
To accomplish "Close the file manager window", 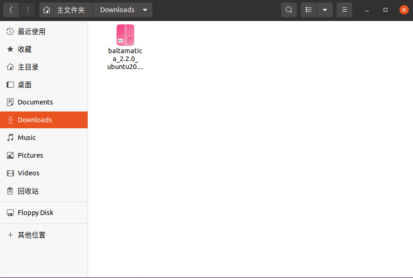I will point(404,10).
